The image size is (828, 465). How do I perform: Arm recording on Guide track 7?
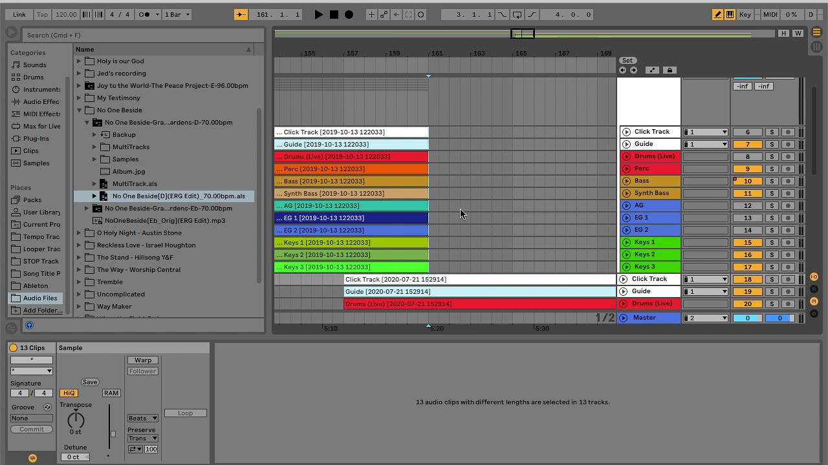788,144
